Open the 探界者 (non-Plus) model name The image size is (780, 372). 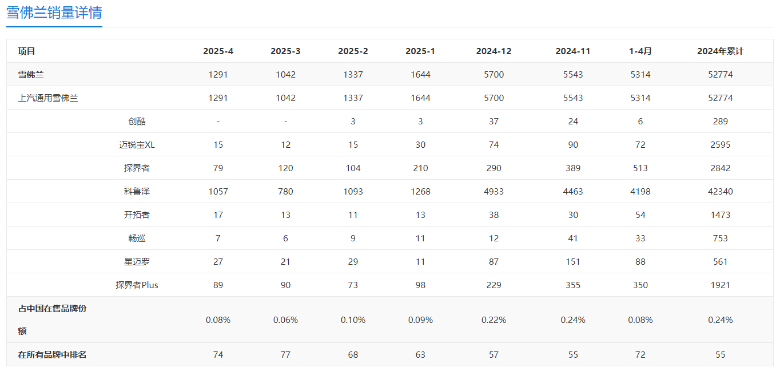pyautogui.click(x=137, y=168)
